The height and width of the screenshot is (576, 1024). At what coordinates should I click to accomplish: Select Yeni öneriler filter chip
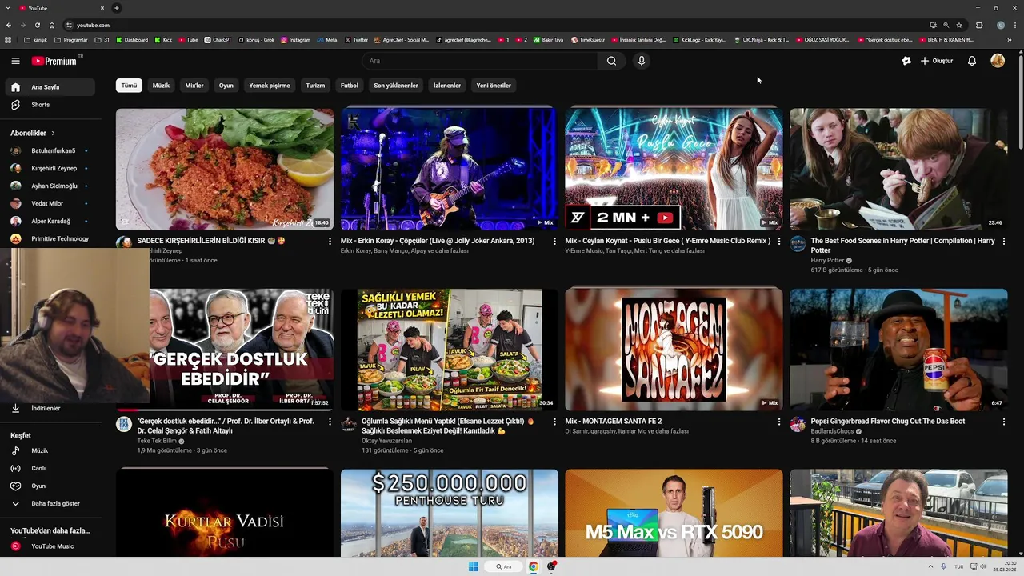494,86
